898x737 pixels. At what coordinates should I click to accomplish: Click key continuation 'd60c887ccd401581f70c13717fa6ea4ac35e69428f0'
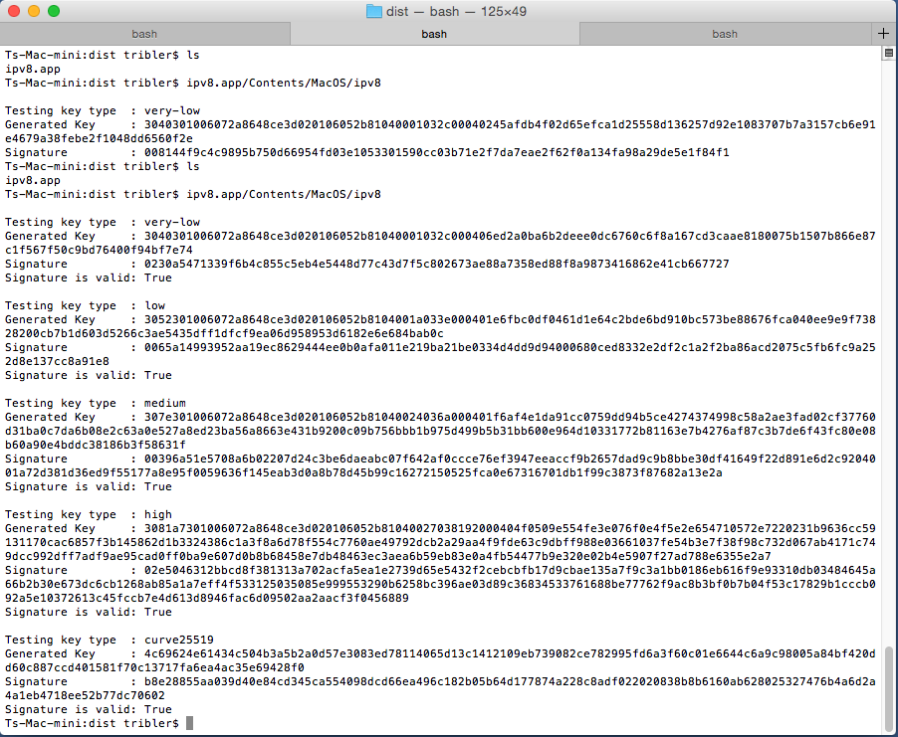(154, 667)
